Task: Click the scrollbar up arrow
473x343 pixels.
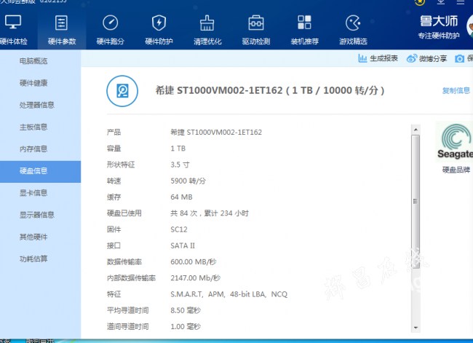Action: coord(416,130)
